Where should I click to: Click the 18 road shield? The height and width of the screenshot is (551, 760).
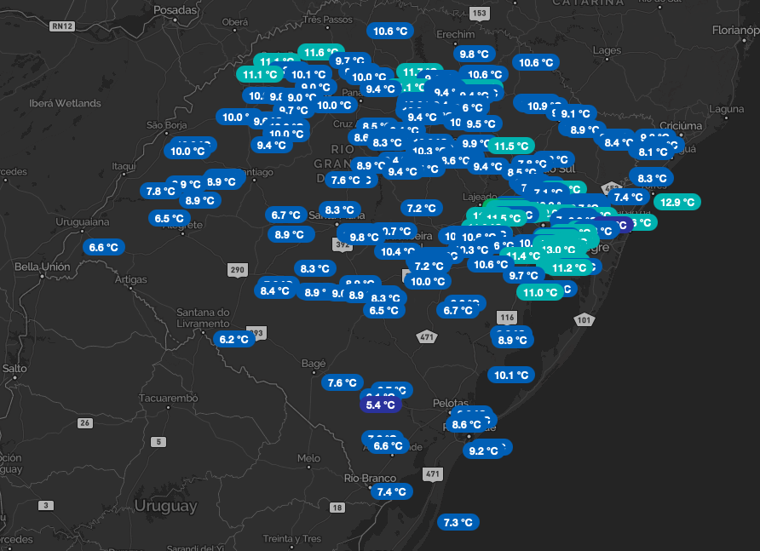337,508
